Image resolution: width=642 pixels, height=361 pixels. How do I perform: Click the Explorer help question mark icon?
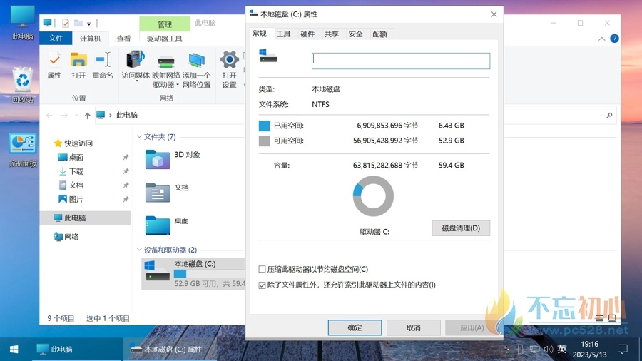(x=614, y=39)
